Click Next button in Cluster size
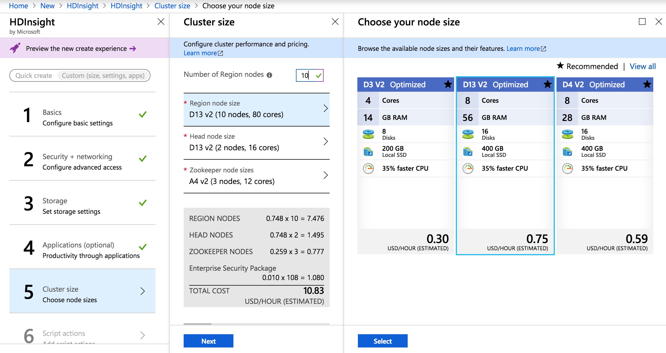Screen dimensions: 666x353 point(209,341)
